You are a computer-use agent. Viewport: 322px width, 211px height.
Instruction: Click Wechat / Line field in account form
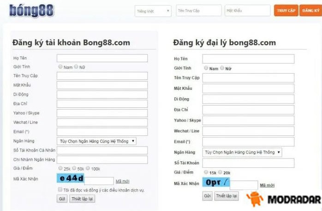coord(102,123)
